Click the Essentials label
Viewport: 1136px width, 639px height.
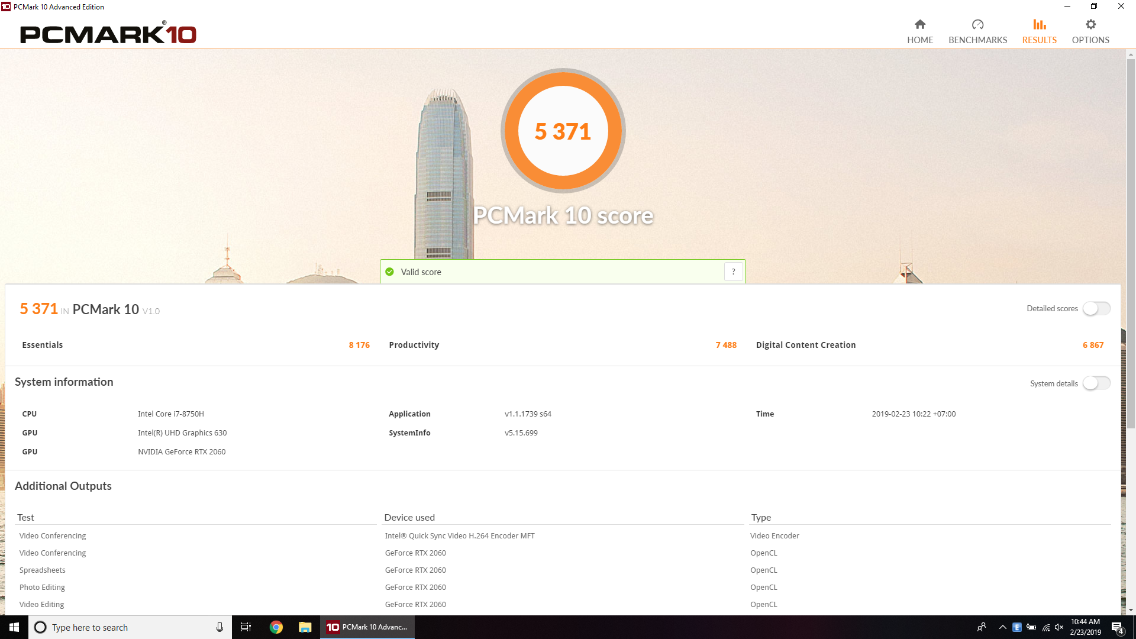(x=42, y=345)
